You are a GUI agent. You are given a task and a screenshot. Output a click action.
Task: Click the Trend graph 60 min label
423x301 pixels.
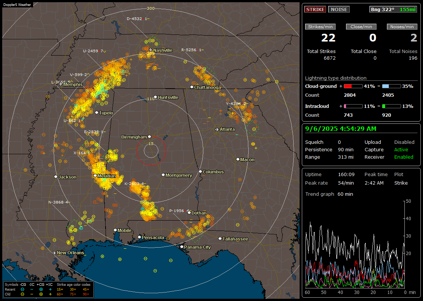tap(329, 194)
